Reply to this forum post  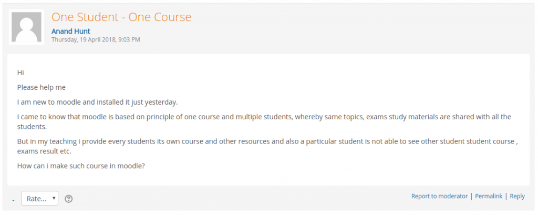coord(517,196)
